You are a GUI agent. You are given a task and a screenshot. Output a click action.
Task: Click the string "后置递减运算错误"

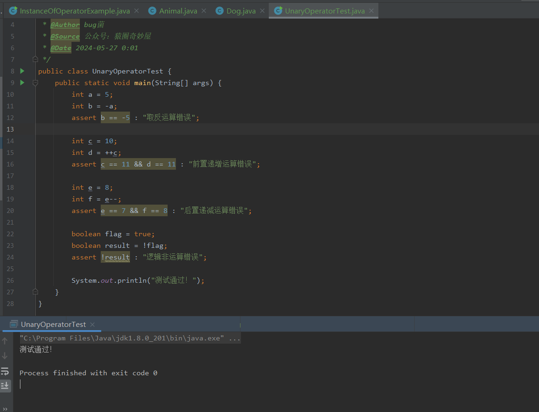(x=214, y=211)
